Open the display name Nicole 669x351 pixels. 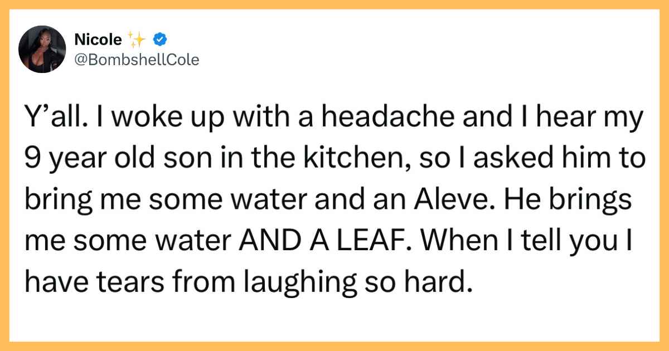point(99,39)
